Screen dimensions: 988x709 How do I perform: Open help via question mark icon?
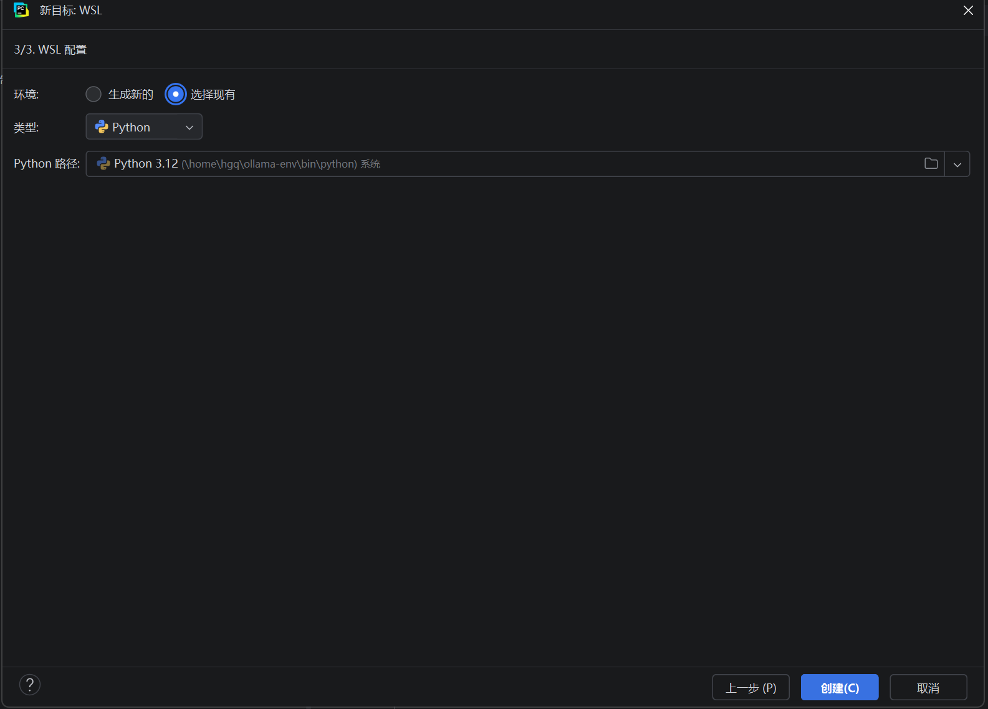coord(30,685)
